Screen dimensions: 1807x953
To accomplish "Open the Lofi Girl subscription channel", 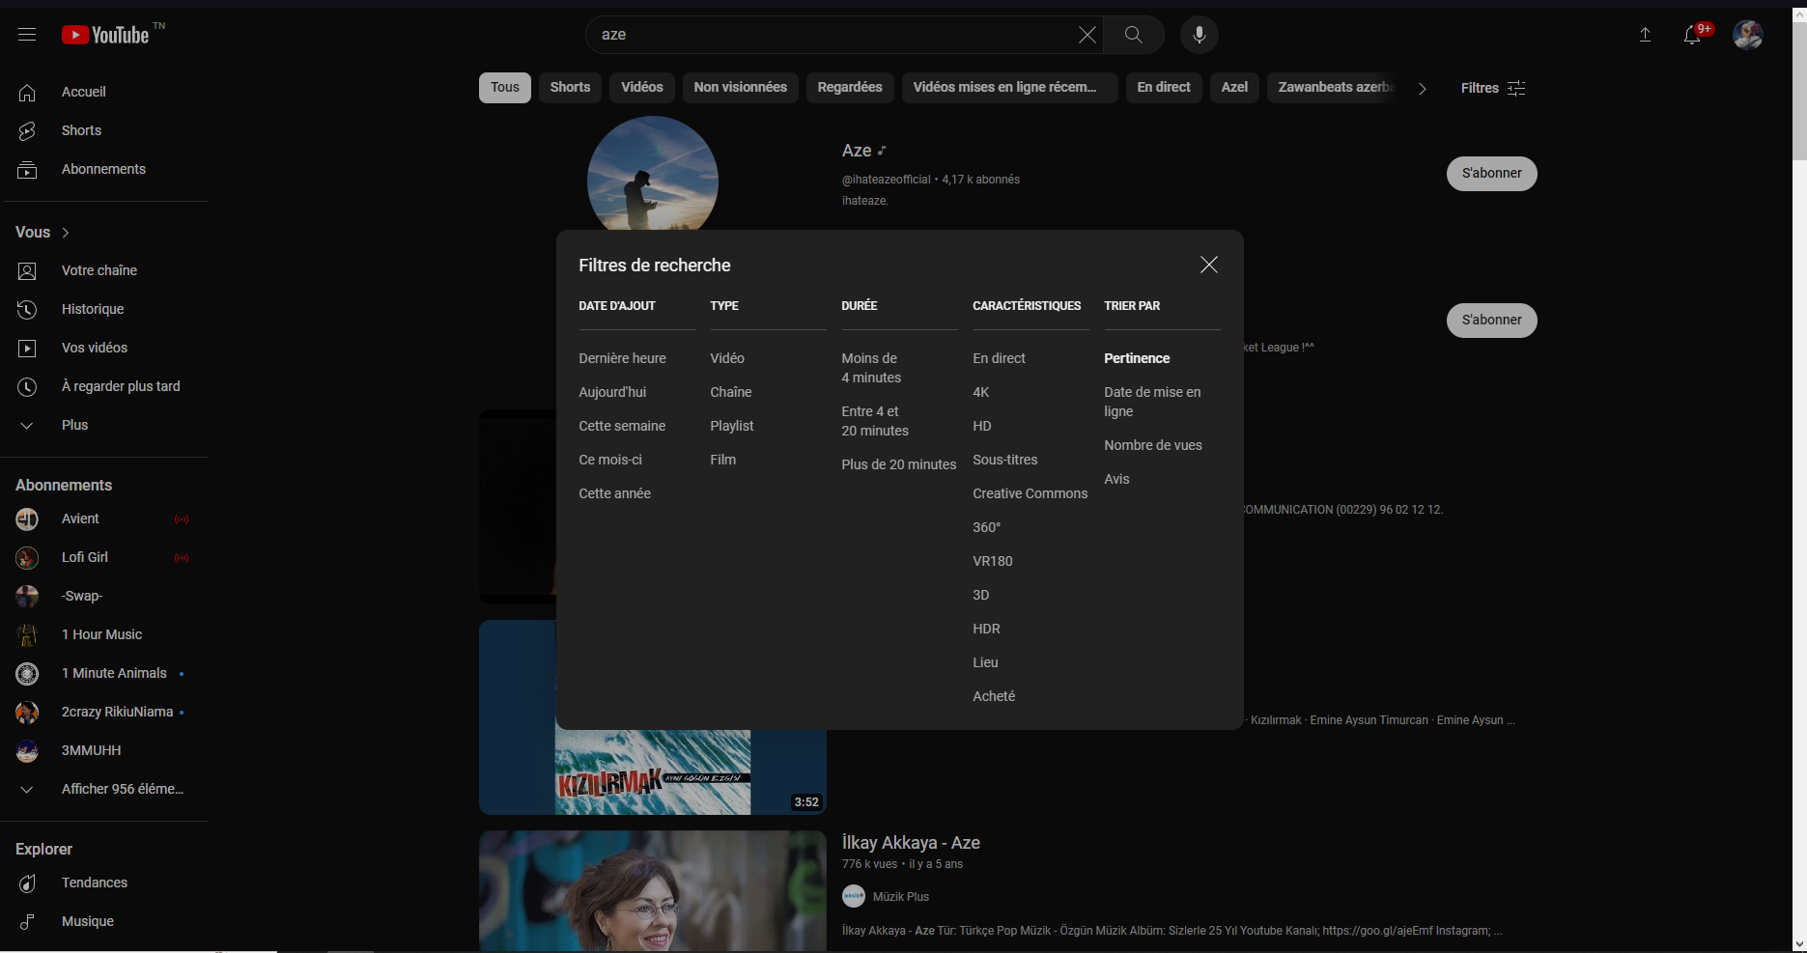I will click(x=106, y=557).
